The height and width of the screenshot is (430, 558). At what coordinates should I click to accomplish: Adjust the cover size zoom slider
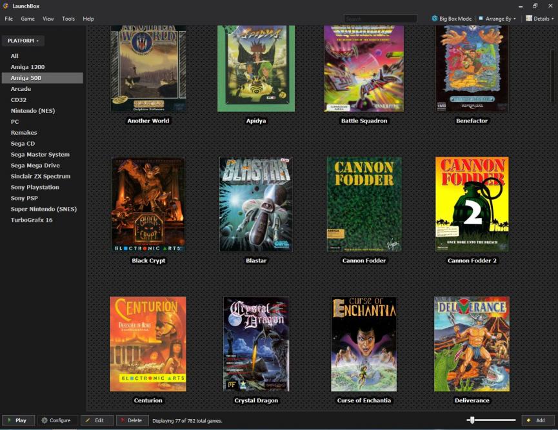[473, 420]
